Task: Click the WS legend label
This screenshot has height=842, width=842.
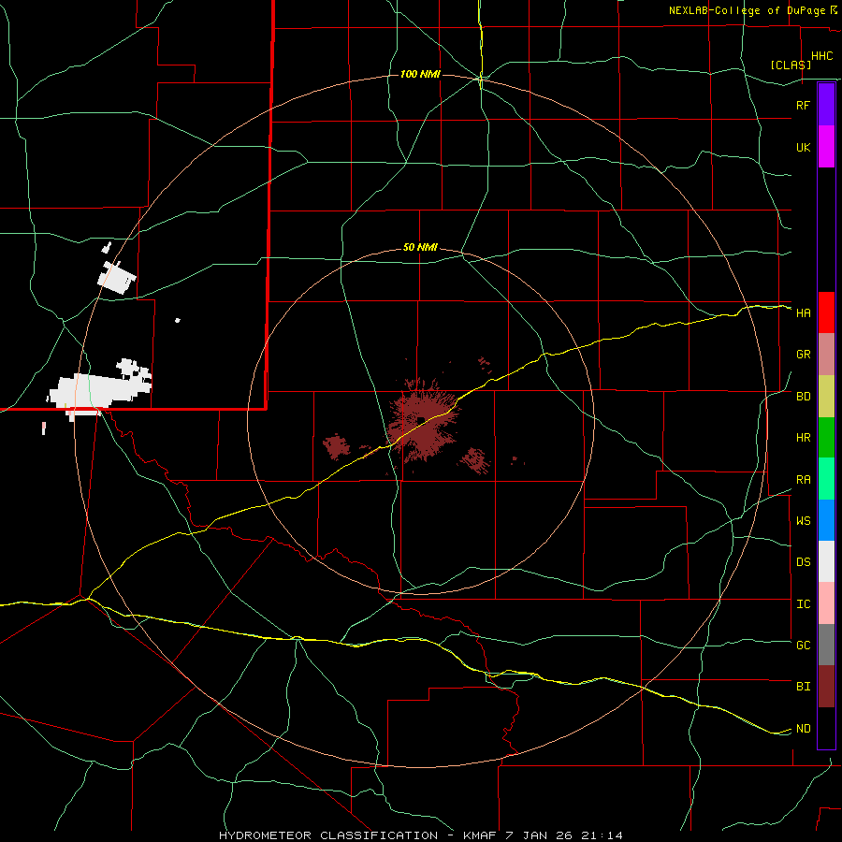Action: (x=803, y=521)
